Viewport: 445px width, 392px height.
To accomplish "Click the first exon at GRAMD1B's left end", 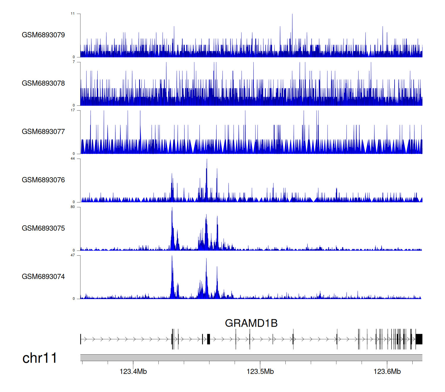I will click(x=81, y=339).
